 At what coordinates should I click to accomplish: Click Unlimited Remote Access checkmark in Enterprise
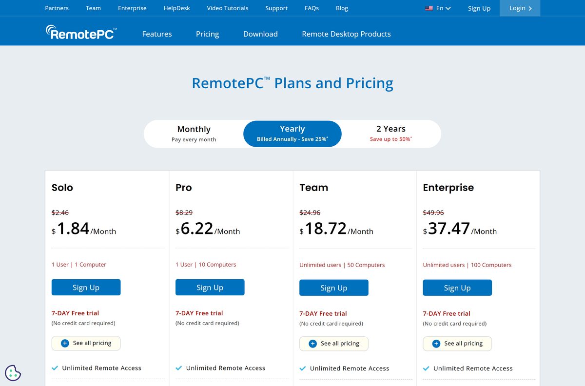click(427, 368)
